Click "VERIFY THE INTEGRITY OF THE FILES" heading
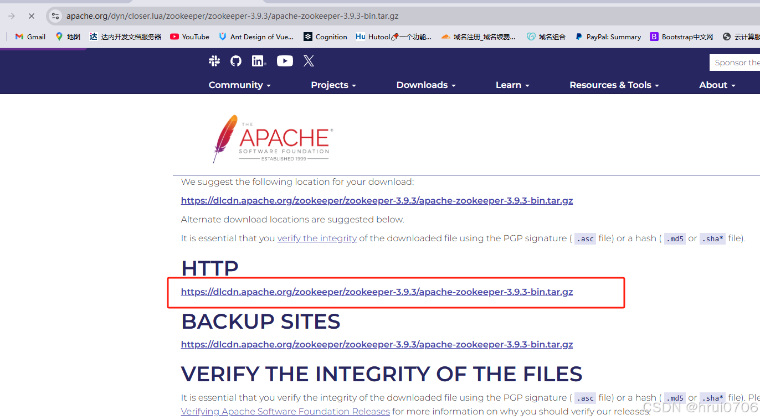 [x=382, y=374]
